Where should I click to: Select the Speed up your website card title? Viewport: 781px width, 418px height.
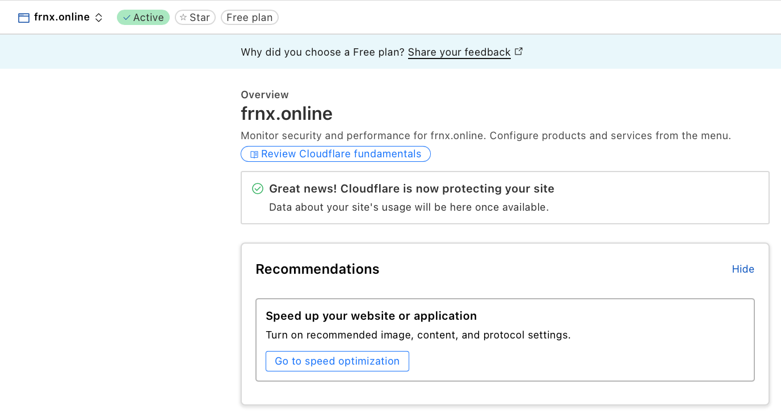pyautogui.click(x=371, y=316)
